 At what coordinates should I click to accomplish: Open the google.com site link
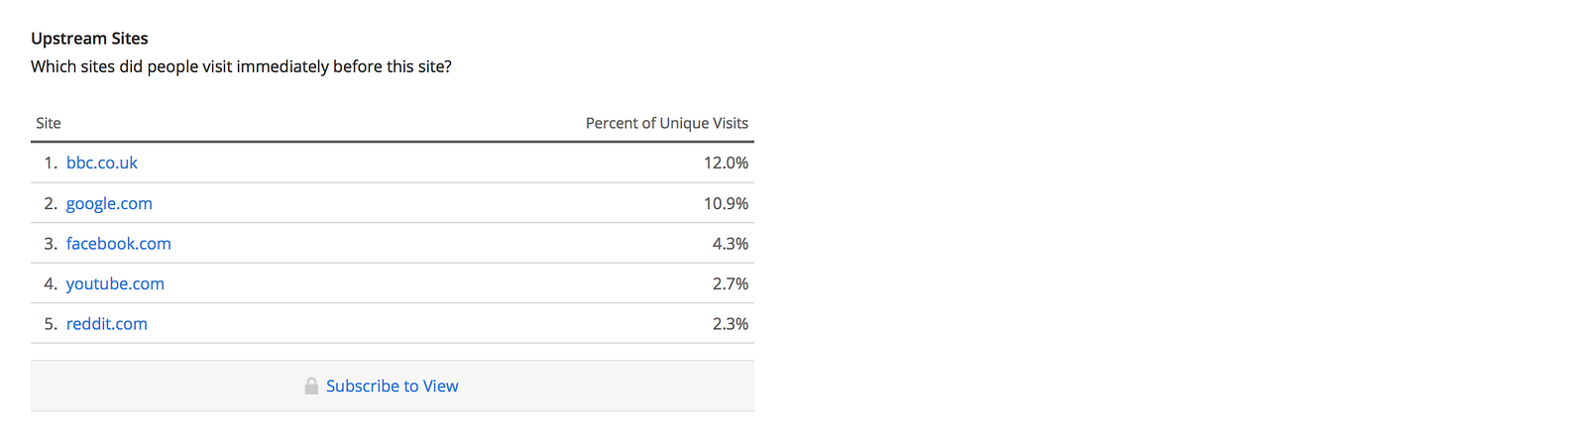(109, 203)
